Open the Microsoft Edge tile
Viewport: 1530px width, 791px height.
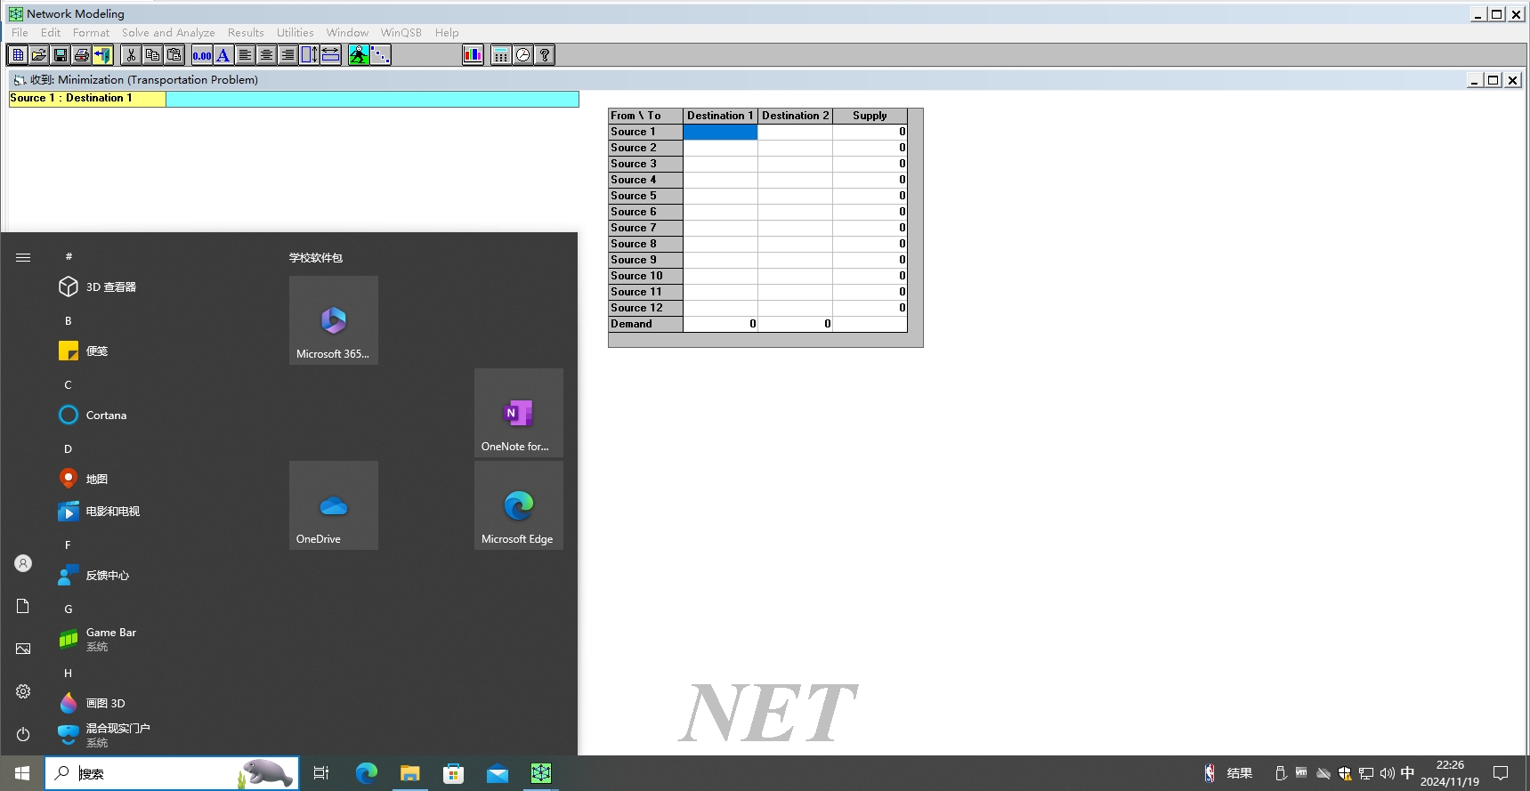pyautogui.click(x=519, y=505)
